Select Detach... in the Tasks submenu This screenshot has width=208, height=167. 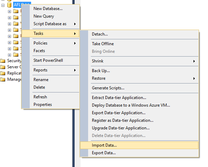[x=100, y=34]
